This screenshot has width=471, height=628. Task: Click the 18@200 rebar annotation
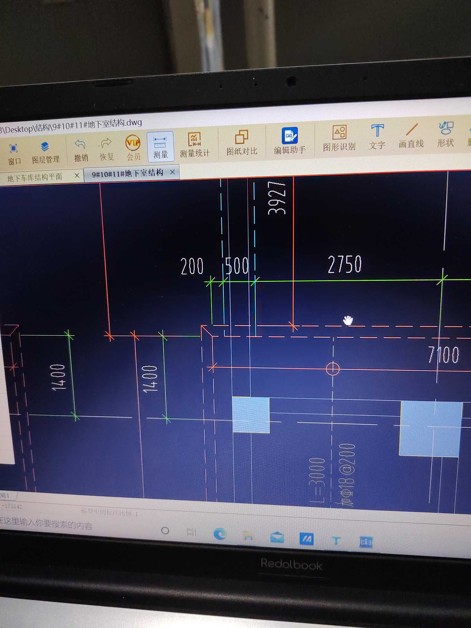point(347,475)
